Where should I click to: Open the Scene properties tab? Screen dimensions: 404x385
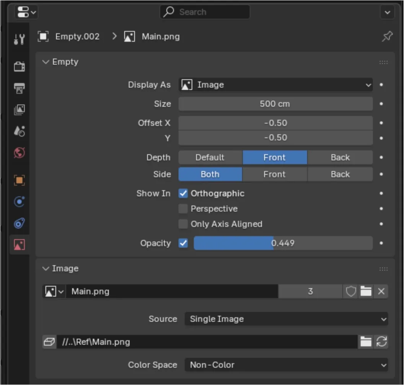(x=20, y=131)
